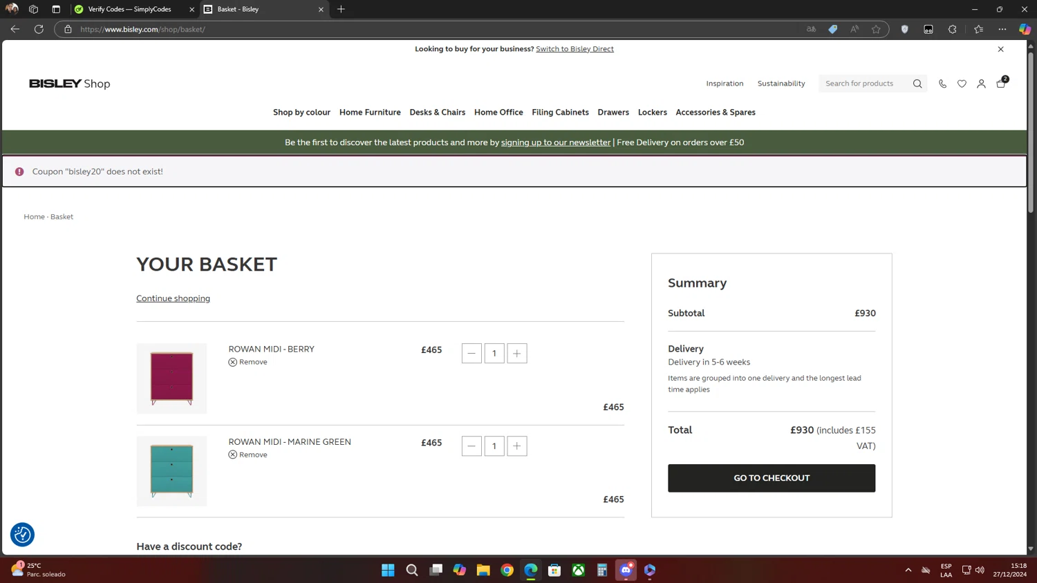The height and width of the screenshot is (583, 1037).
Task: Click the browser back arrow
Action: 15,29
